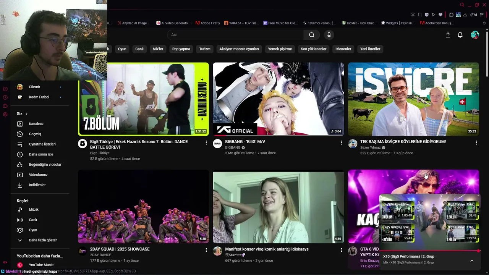
Task: Select the Mix'ler filter chip
Action: coord(158,49)
